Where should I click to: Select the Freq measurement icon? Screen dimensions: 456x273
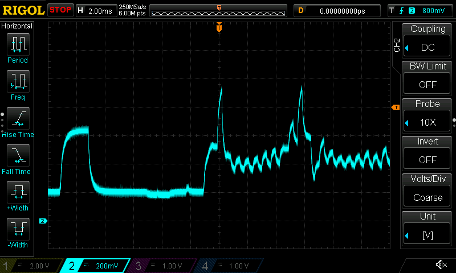point(18,81)
